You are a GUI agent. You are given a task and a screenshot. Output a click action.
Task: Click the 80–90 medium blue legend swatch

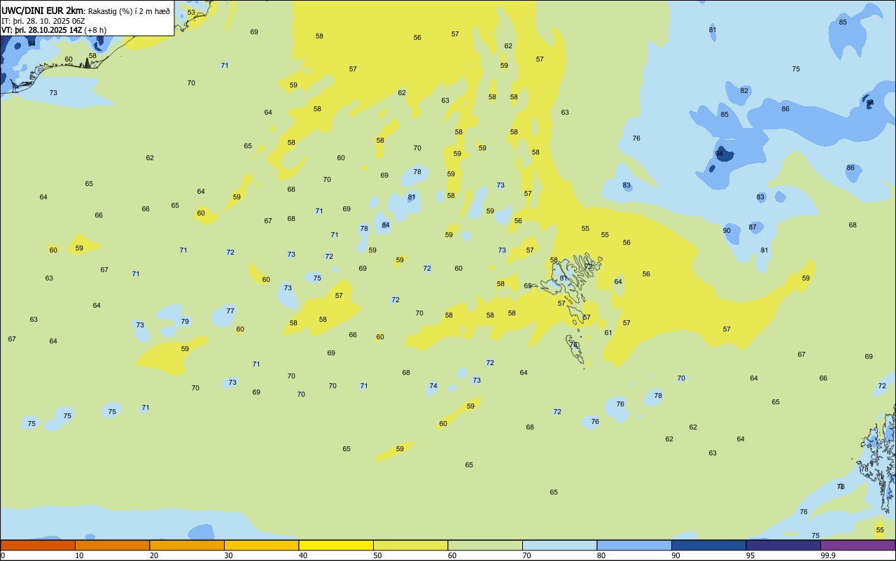click(x=634, y=545)
